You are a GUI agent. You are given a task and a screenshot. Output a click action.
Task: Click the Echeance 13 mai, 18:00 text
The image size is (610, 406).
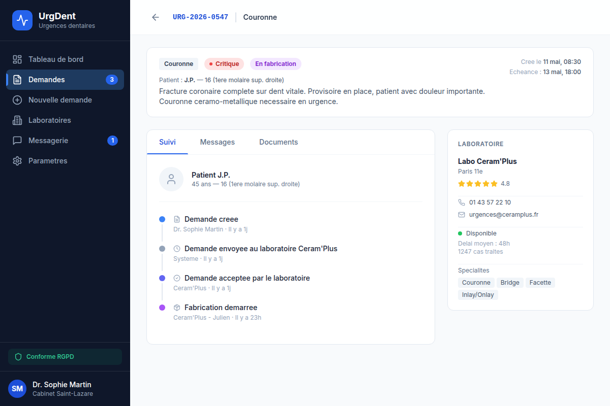coord(545,72)
